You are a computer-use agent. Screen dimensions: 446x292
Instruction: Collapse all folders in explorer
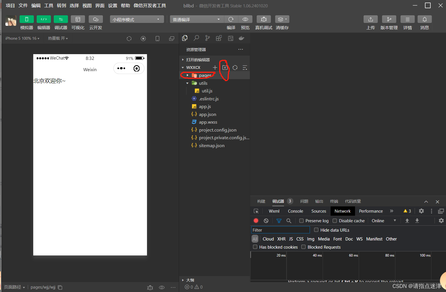(245, 67)
